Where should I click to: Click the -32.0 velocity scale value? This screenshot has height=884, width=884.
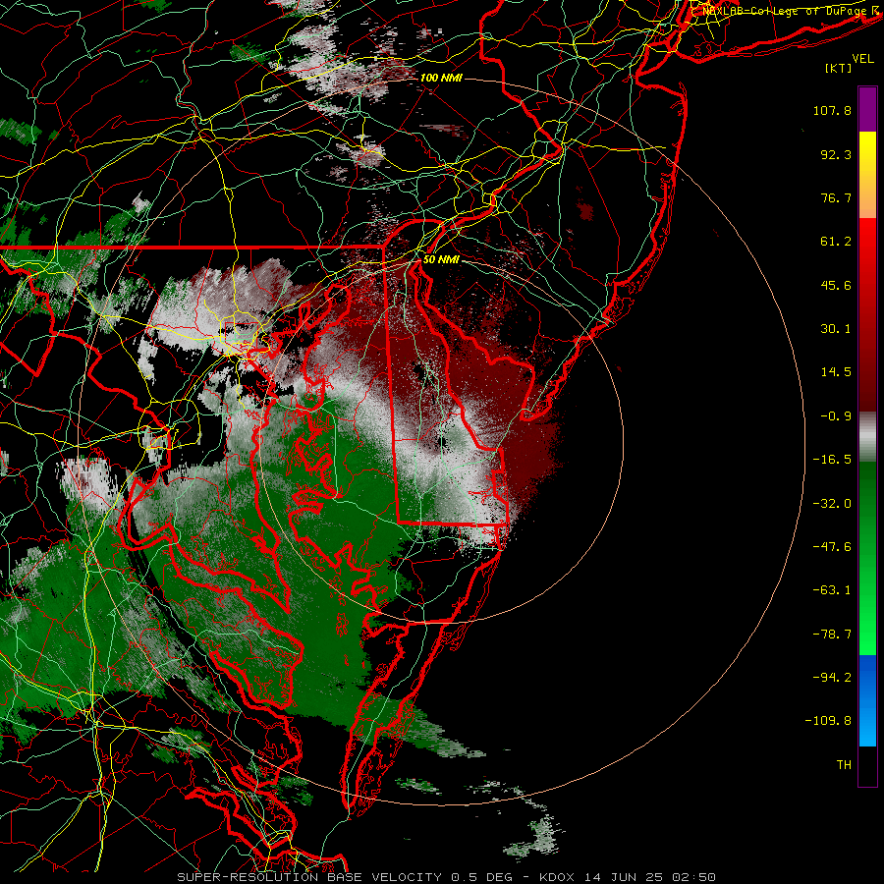832,504
